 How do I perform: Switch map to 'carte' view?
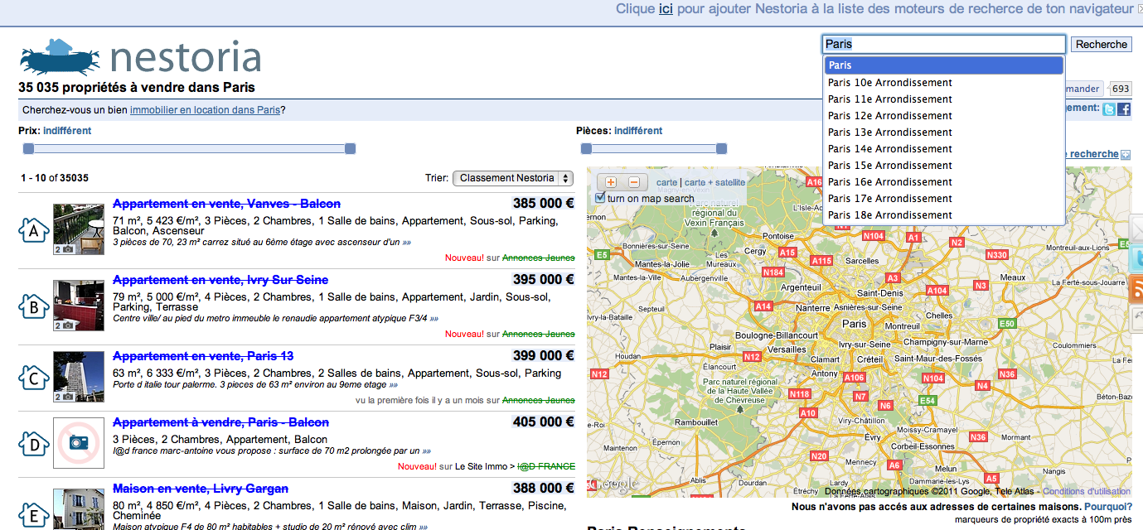666,182
